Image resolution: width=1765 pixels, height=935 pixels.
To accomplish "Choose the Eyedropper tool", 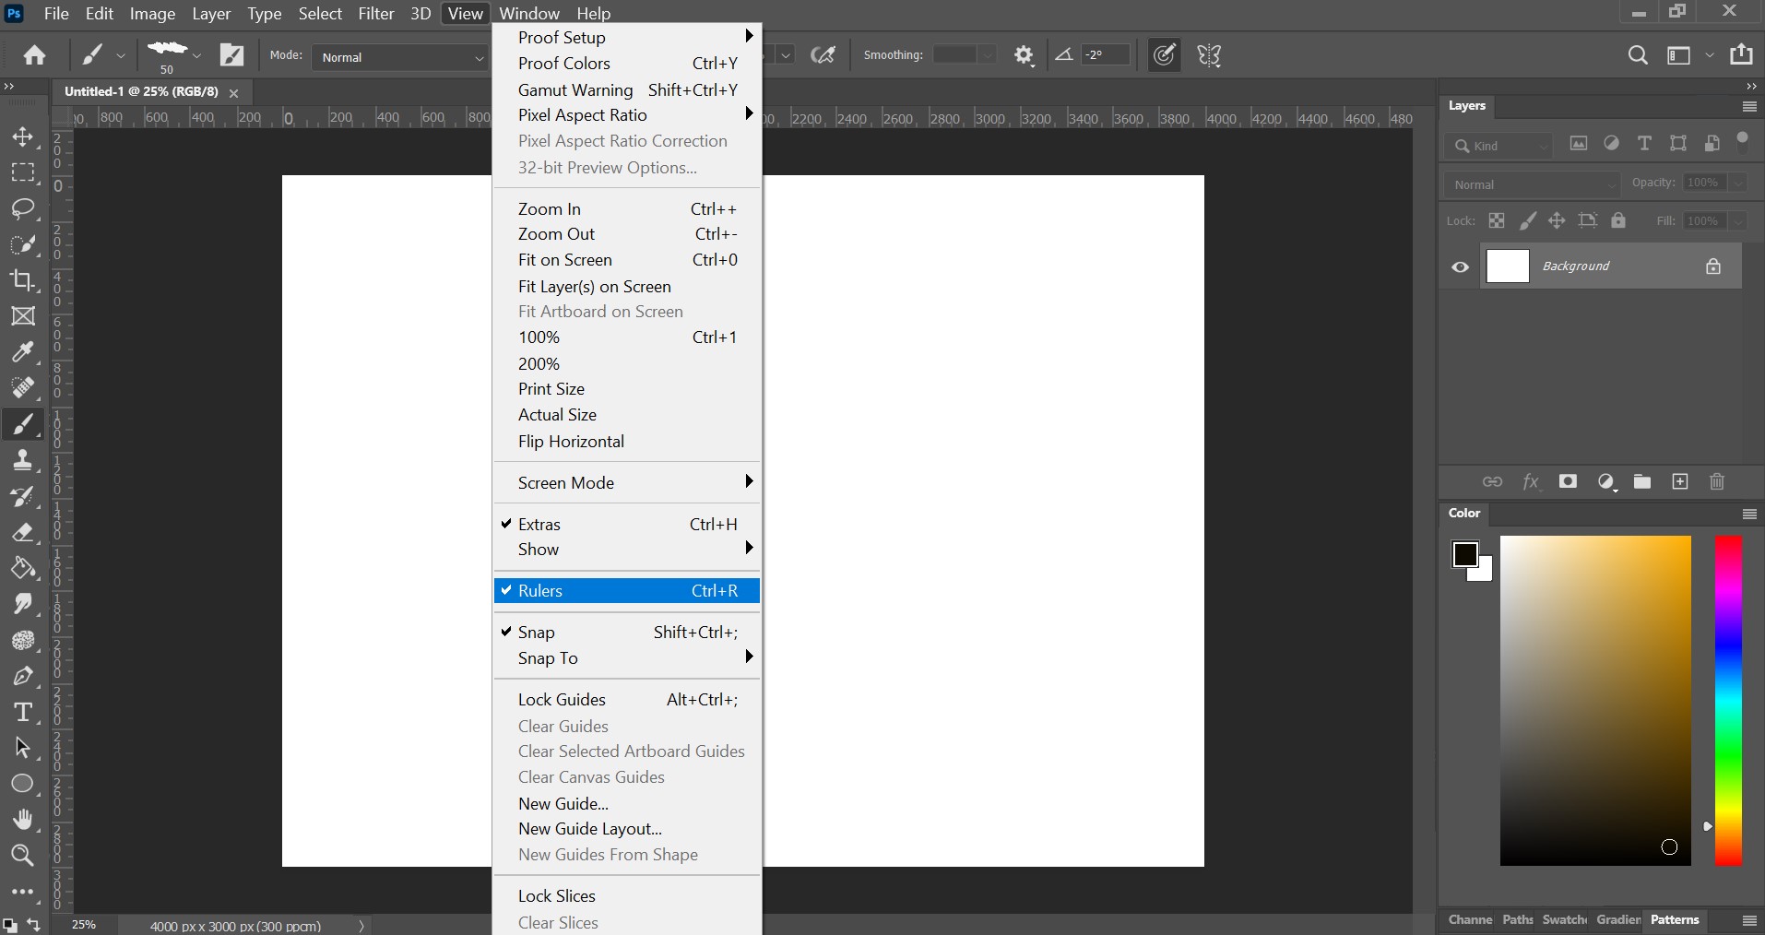I will tap(23, 352).
